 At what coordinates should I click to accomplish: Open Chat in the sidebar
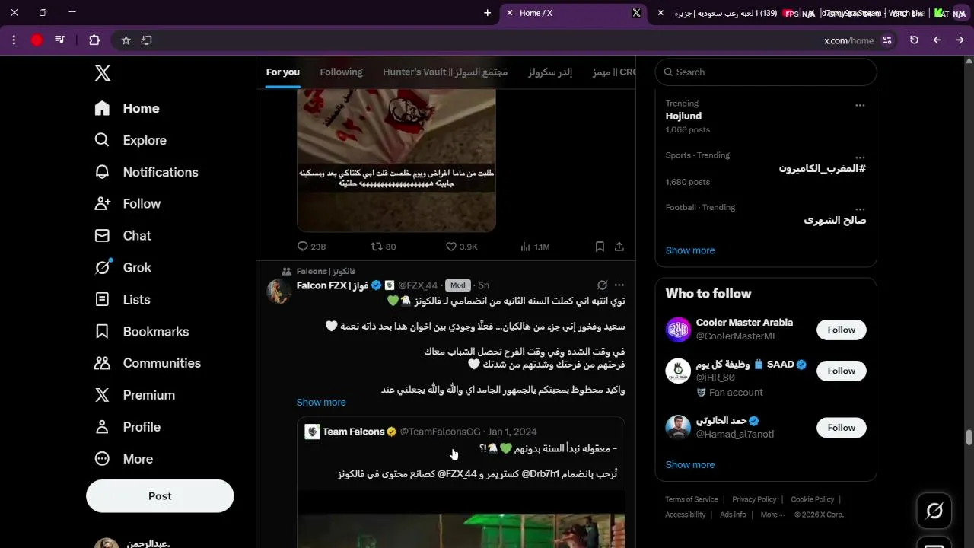(x=123, y=236)
